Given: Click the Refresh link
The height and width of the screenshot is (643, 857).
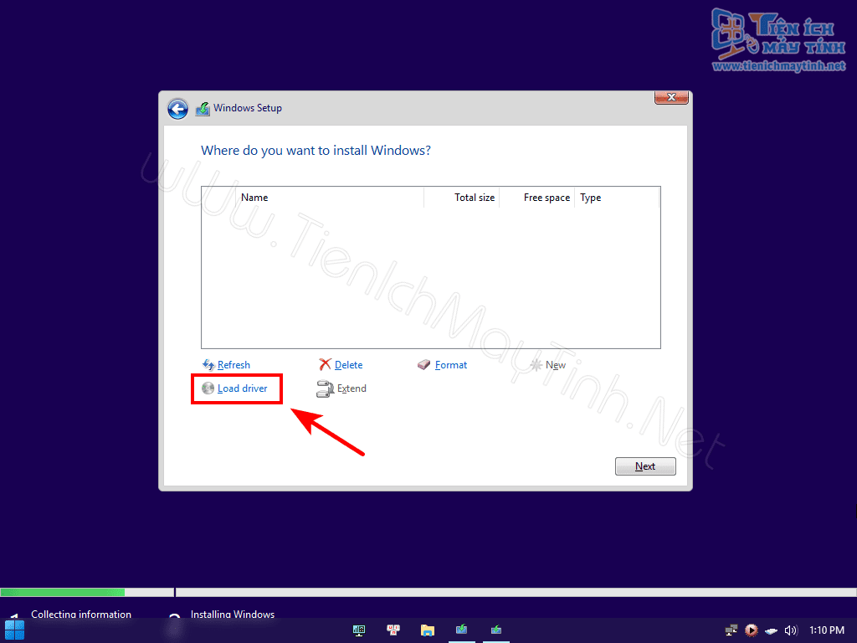Looking at the screenshot, I should 233,365.
